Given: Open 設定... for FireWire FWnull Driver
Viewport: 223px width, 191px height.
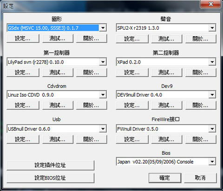Looking at the screenshot, I should (132, 139).
